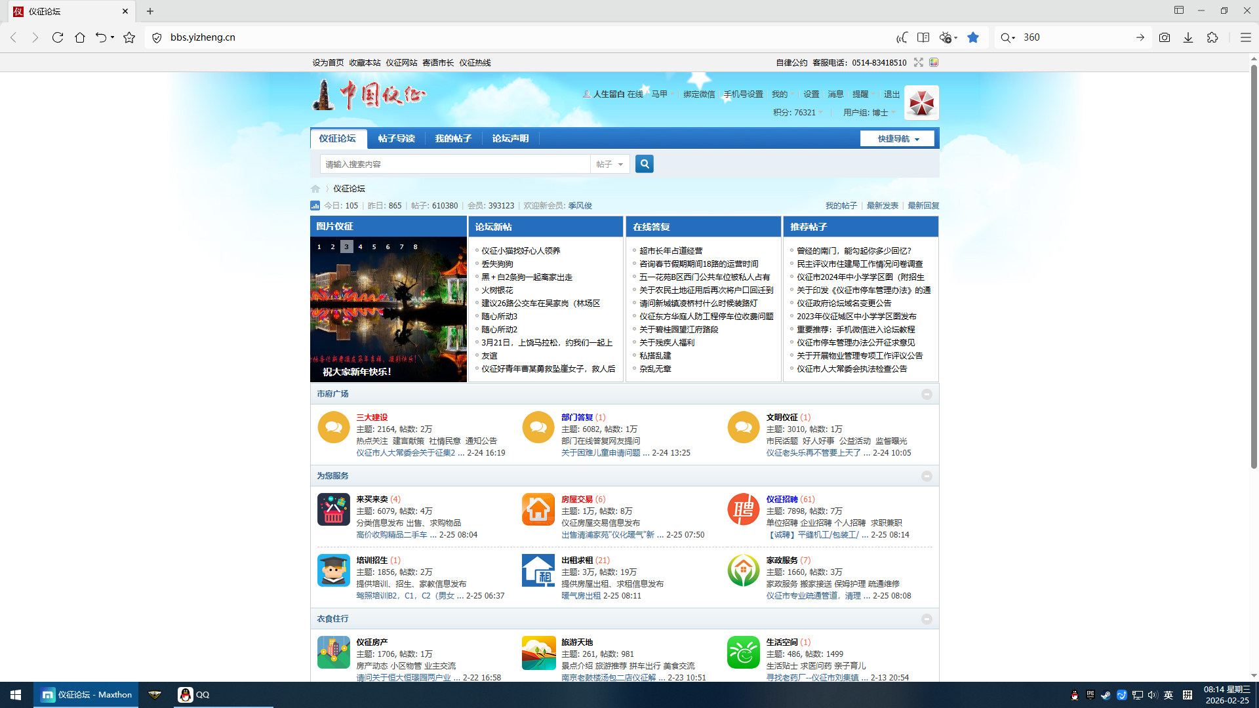Open post 仪征小猫找好心人领养
Viewport: 1259px width, 708px height.
tap(521, 251)
